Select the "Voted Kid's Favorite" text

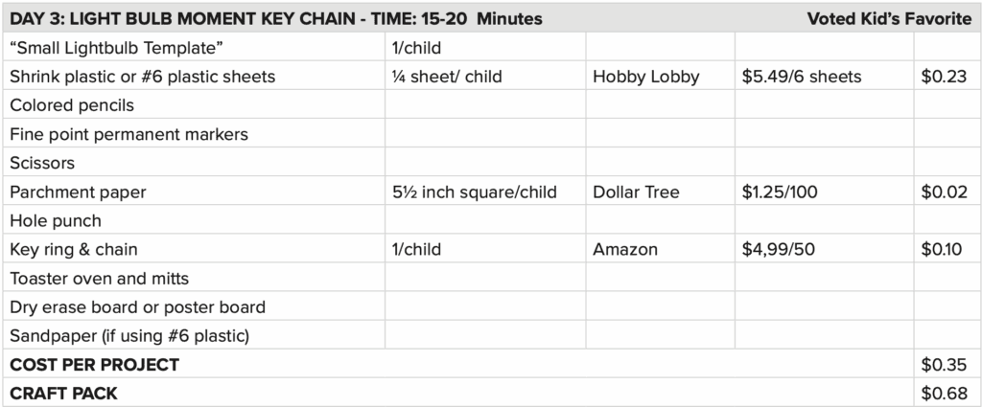coord(889,19)
